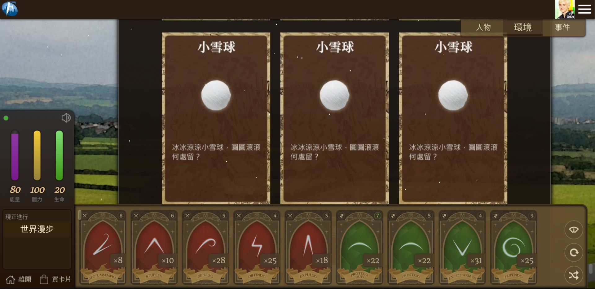This screenshot has height=289, width=595.
Task: Open the player avatar profile picture
Action: click(565, 9)
